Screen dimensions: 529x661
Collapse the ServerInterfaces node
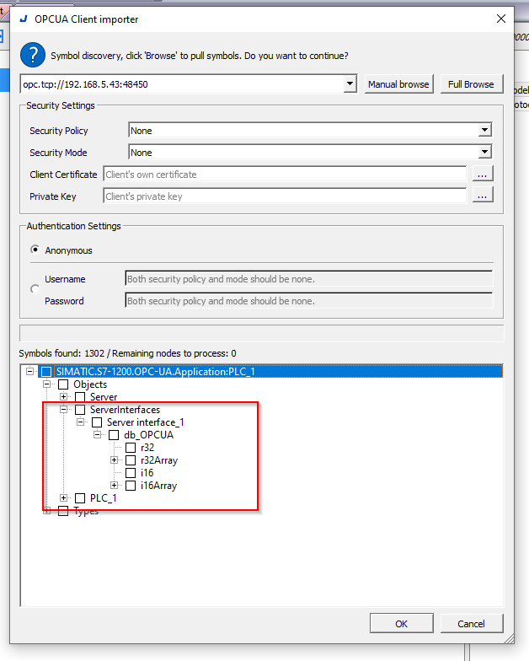(64, 410)
